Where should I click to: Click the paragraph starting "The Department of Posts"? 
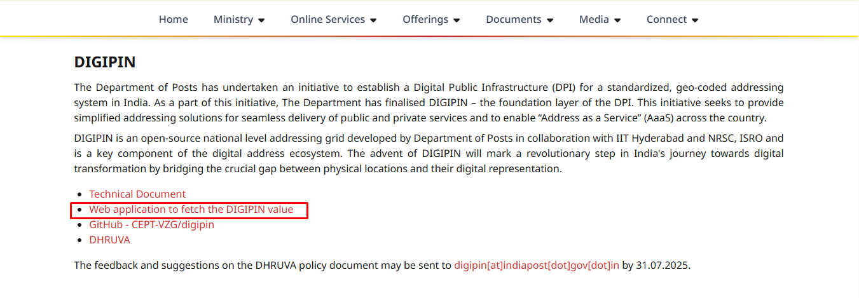(429, 102)
